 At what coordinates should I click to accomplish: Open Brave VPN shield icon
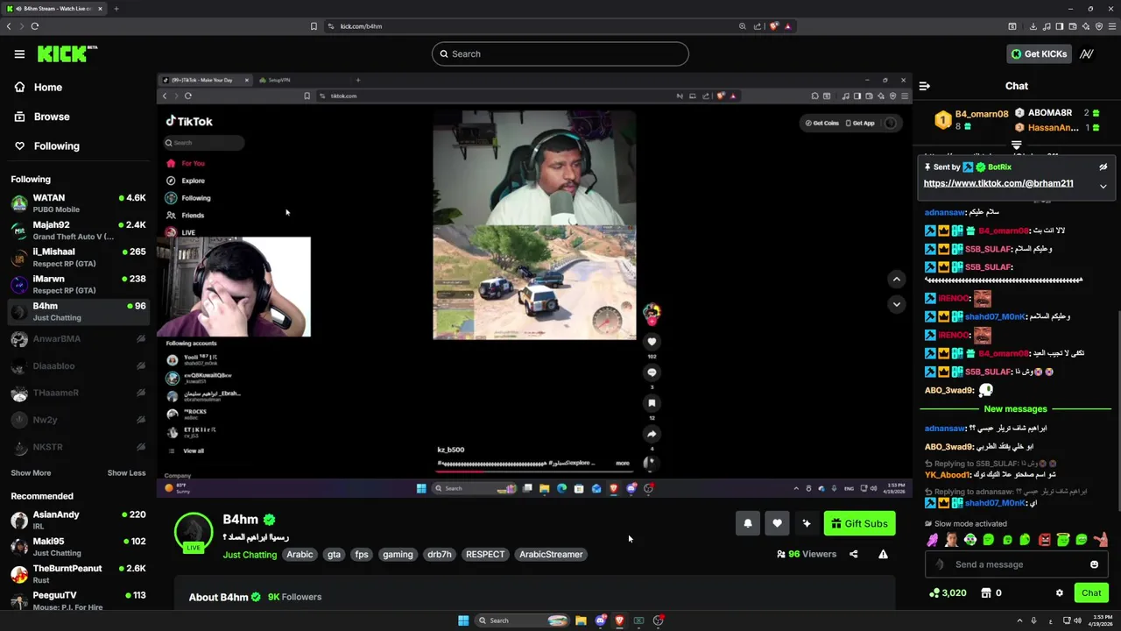1099,26
